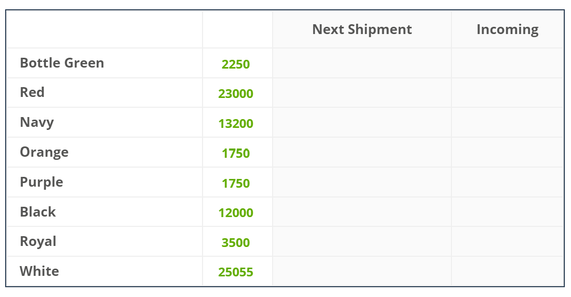Click the Incoming cell for Navy

(508, 122)
